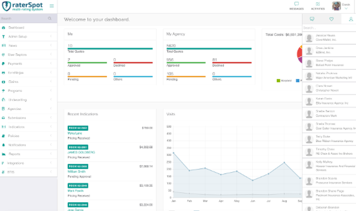The height and width of the screenshot is (211, 356).
Task: Click the Indications icon in sidebar
Action: (4, 127)
